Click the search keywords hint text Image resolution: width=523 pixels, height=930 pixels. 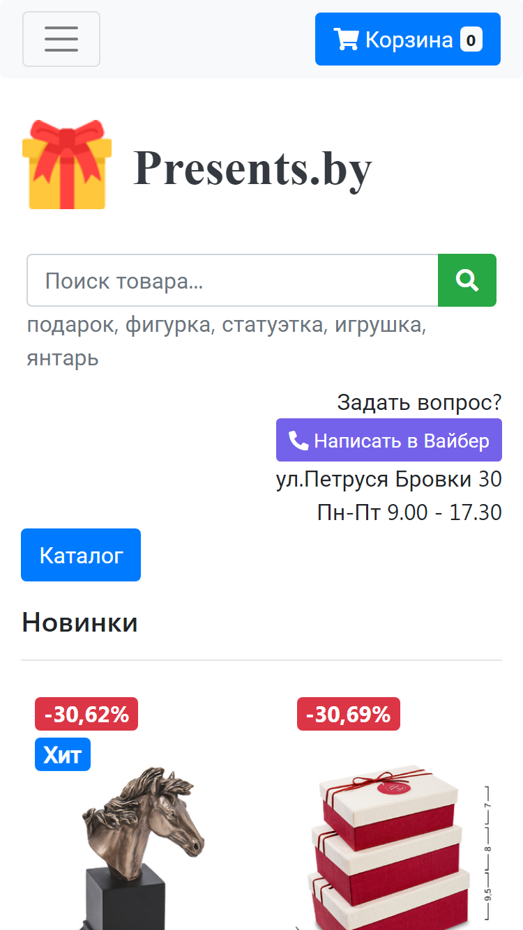[x=227, y=342]
